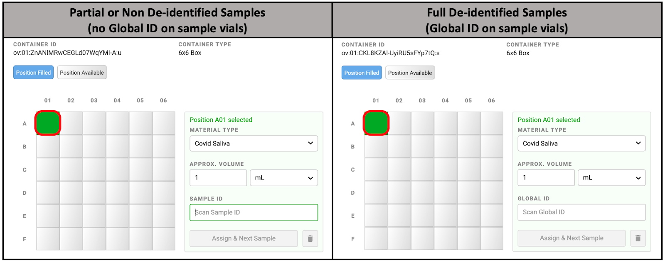Focus the Scan Global ID input field
Viewport: 665px width, 262px height.
click(x=581, y=212)
